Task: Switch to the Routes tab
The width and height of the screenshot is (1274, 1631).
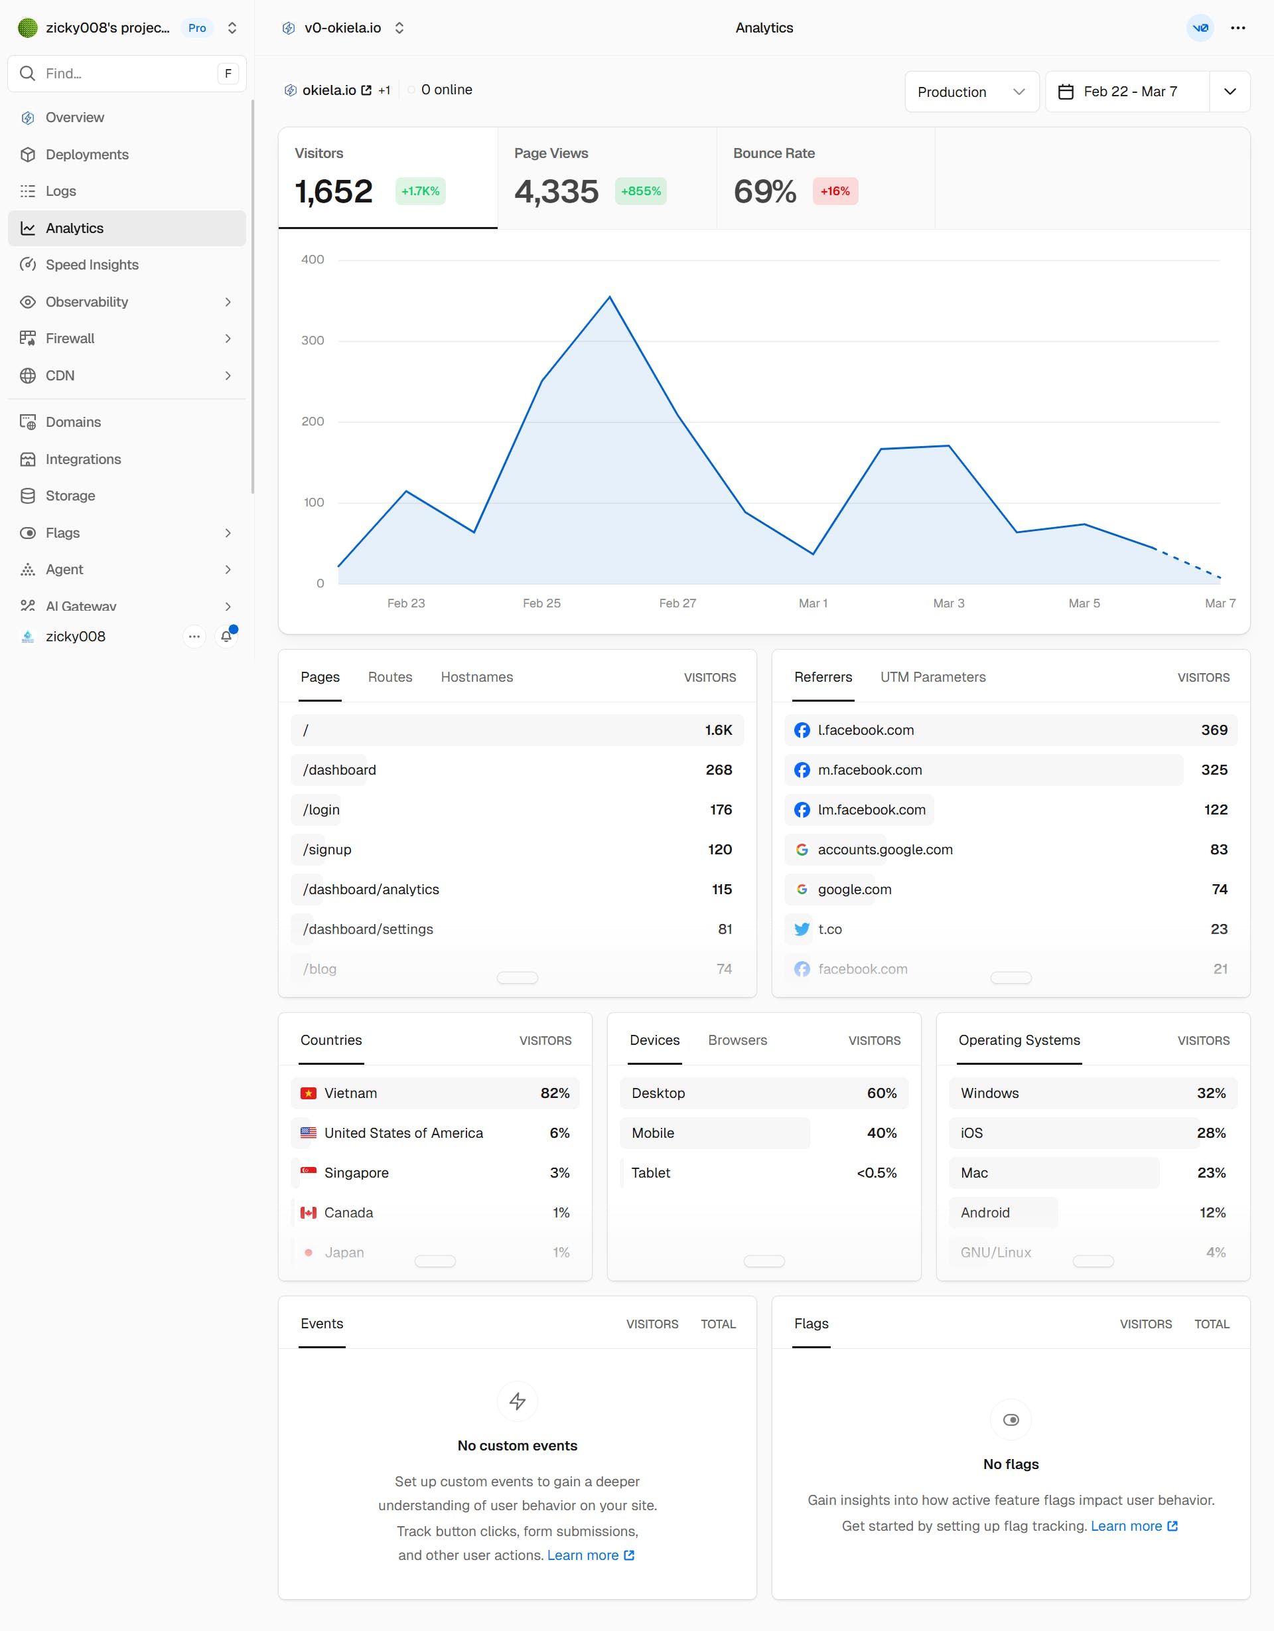Action: [389, 676]
